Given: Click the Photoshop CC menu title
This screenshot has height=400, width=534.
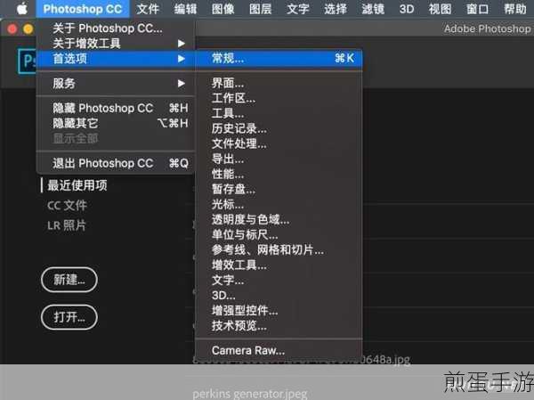Looking at the screenshot, I should click(83, 9).
